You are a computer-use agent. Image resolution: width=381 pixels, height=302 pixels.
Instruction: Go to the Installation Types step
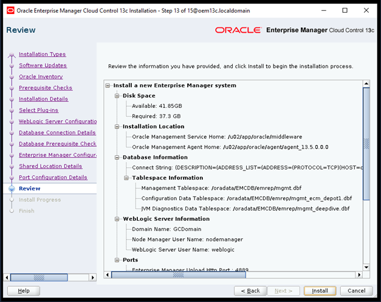click(x=43, y=54)
